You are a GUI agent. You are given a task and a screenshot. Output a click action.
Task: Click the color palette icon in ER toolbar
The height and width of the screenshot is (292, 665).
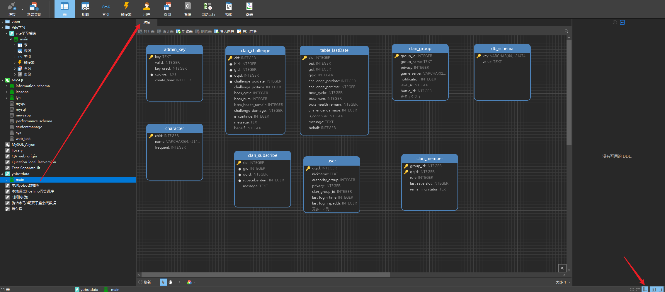pos(189,282)
